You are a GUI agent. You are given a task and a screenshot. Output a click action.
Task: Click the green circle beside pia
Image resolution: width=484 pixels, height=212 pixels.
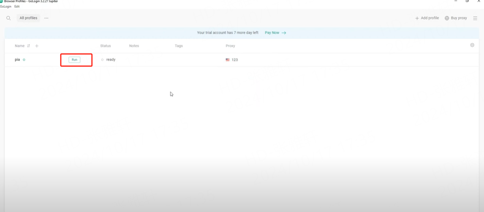tap(24, 60)
